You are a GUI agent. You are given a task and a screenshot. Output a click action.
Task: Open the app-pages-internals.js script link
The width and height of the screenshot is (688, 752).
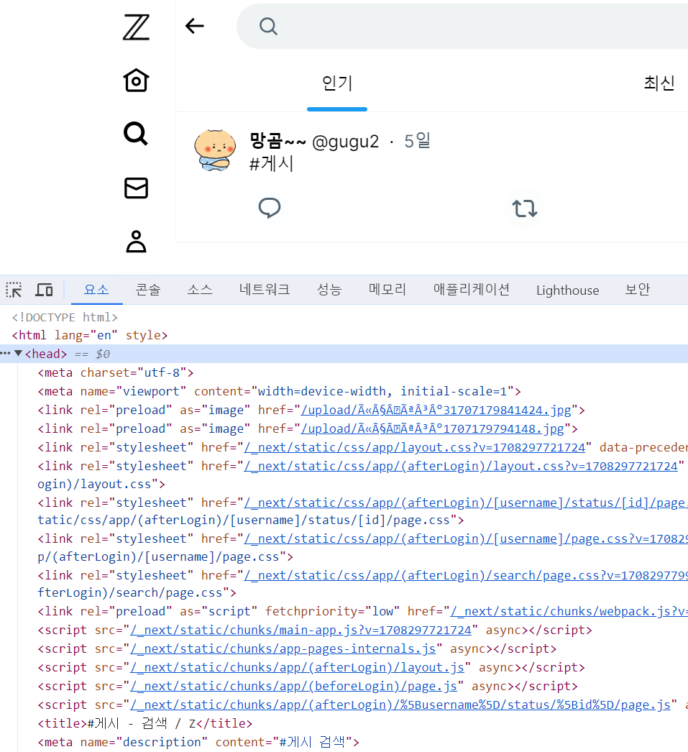(x=283, y=649)
